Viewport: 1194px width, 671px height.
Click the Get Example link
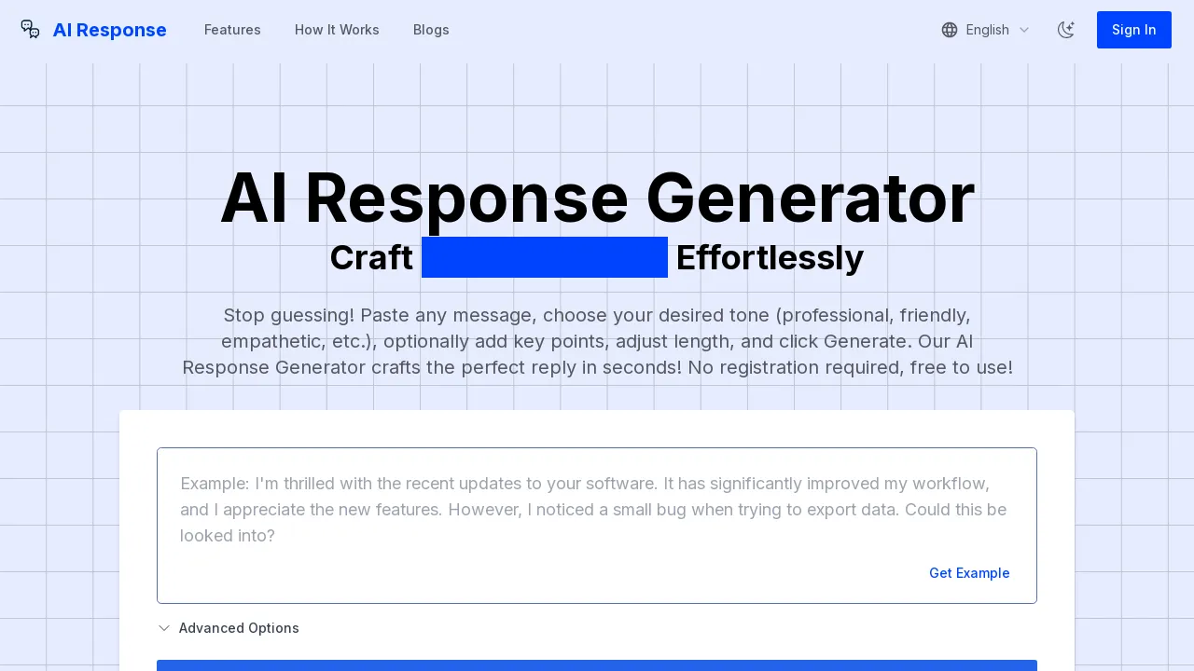(x=969, y=573)
